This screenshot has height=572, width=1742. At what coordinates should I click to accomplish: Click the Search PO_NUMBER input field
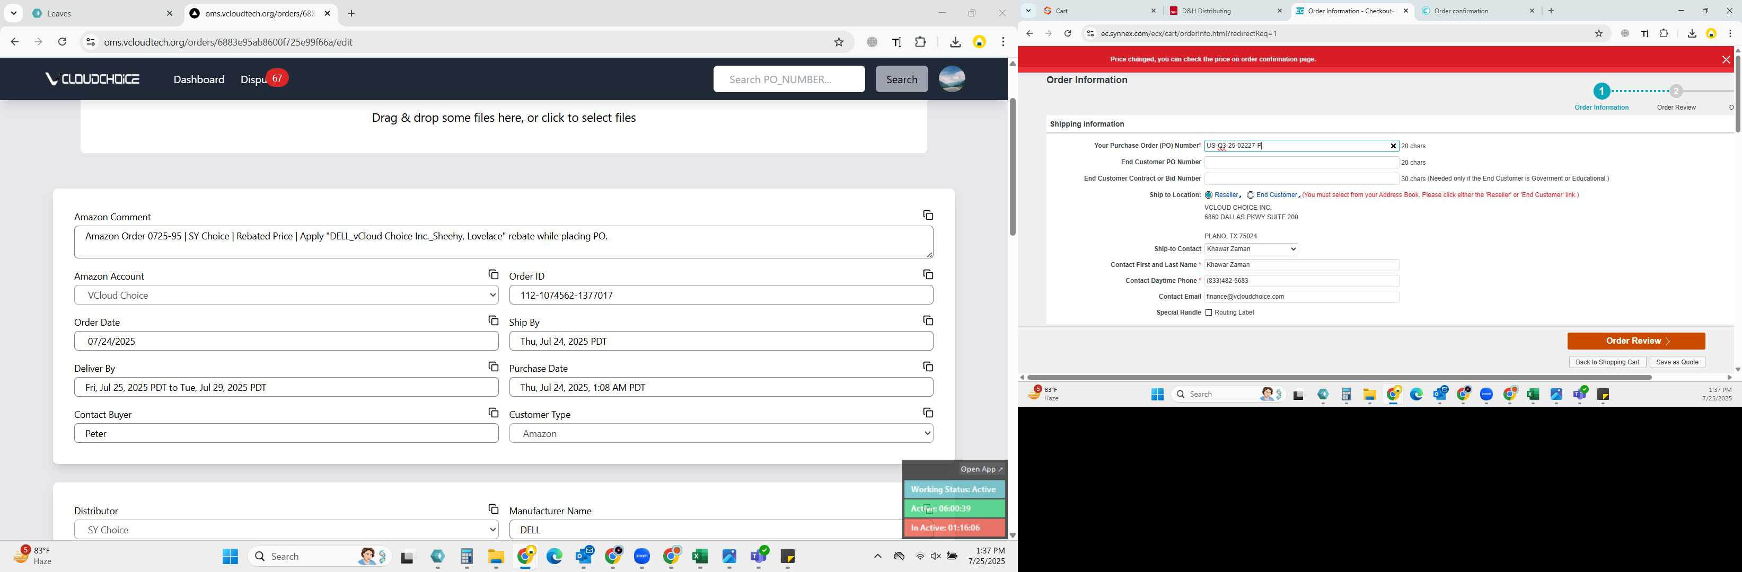[x=788, y=79]
